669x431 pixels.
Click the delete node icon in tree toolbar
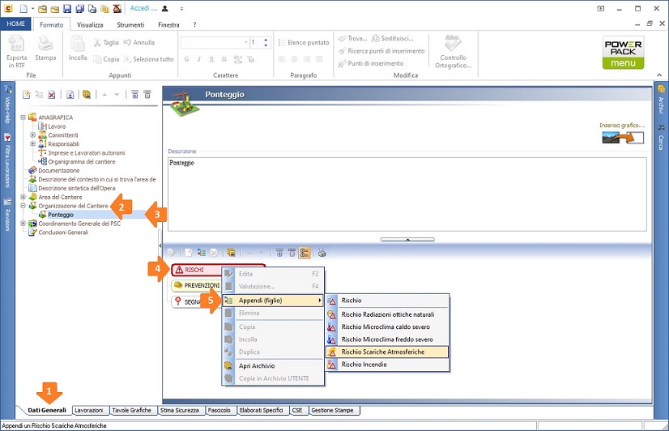click(51, 95)
